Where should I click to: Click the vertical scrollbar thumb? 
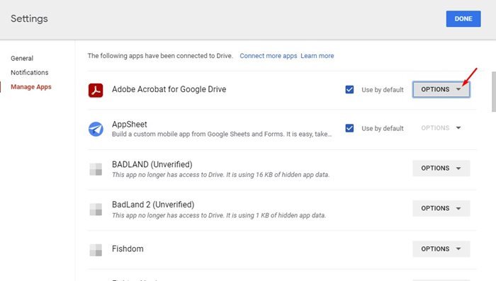pos(494,92)
